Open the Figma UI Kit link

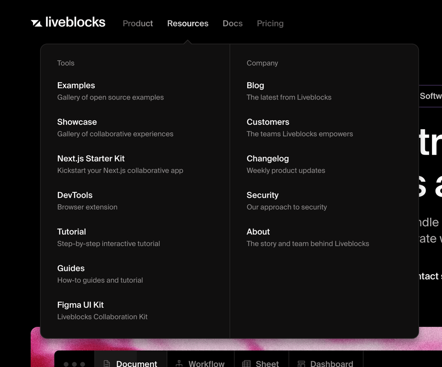[102, 311]
